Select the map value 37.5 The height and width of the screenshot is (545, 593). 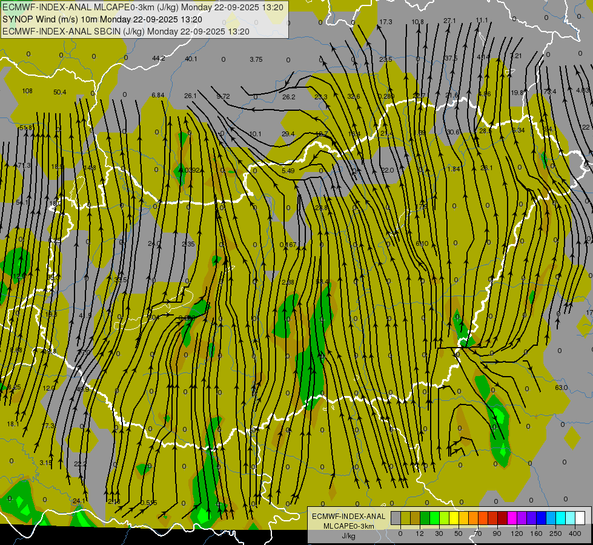(x=451, y=58)
